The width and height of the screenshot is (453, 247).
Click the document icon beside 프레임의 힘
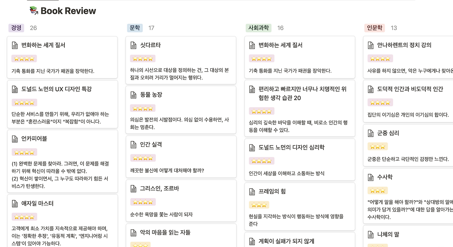[252, 191]
